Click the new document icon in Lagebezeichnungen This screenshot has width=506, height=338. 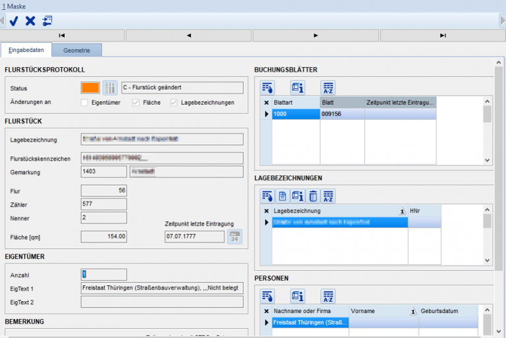(x=283, y=196)
